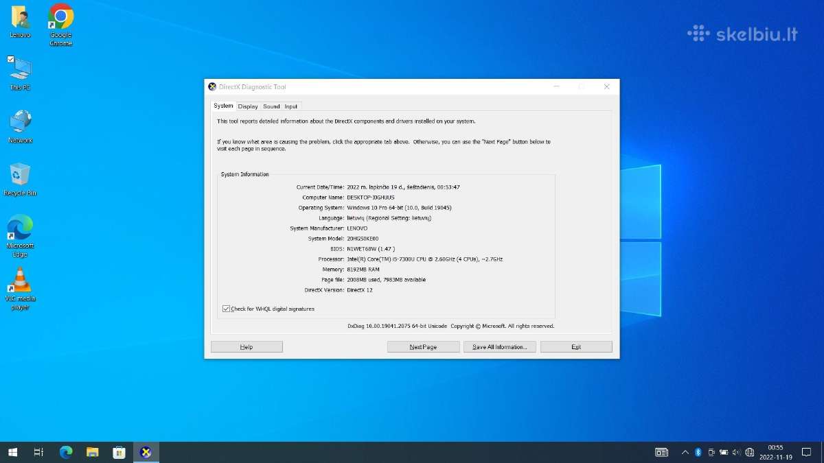
Task: Click the Language lietuvių value
Action: point(389,218)
